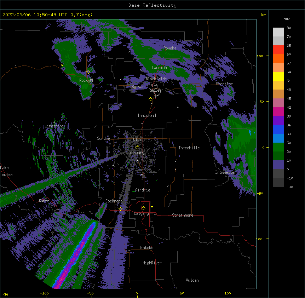Image resolution: width=305 pixels, height=298 pixels.
Task: Pick the blue 36-33 dBZ legend swatch
Action: pyautogui.click(x=278, y=129)
